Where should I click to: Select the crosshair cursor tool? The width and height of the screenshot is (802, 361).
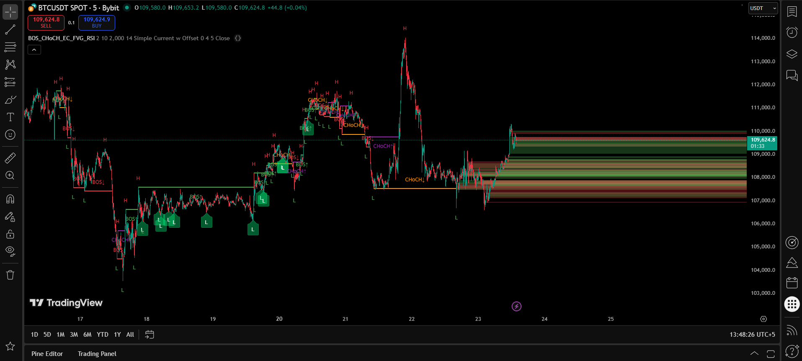[x=10, y=12]
